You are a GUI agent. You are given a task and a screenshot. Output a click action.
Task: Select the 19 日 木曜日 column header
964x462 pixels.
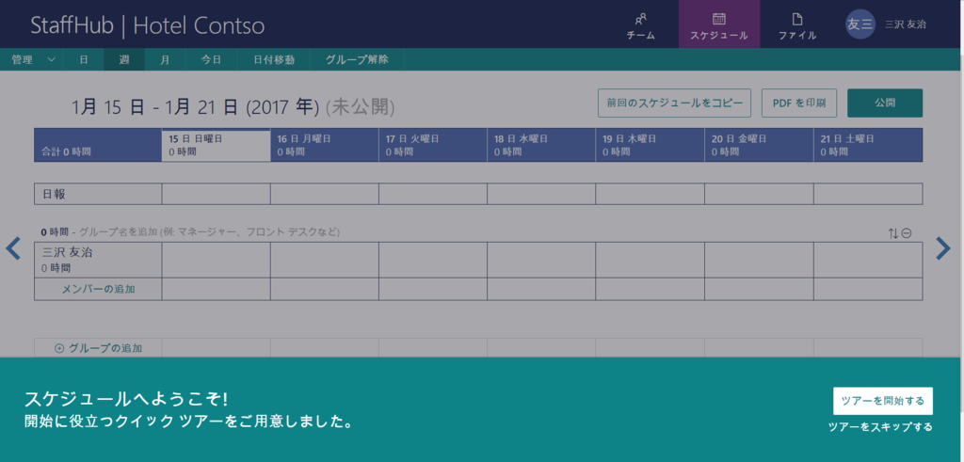tap(650, 146)
